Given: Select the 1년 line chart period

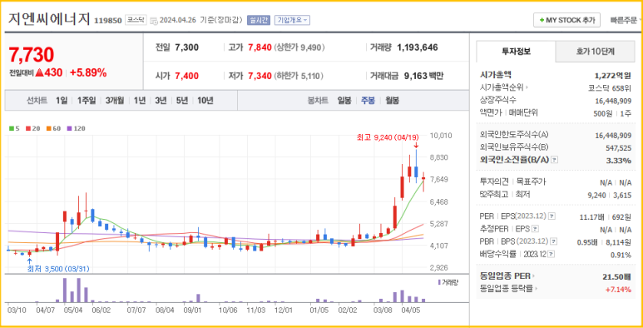Looking at the screenshot, I should [x=140, y=101].
